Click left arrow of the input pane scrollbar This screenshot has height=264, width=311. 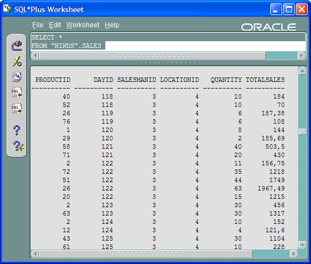[x=35, y=56]
